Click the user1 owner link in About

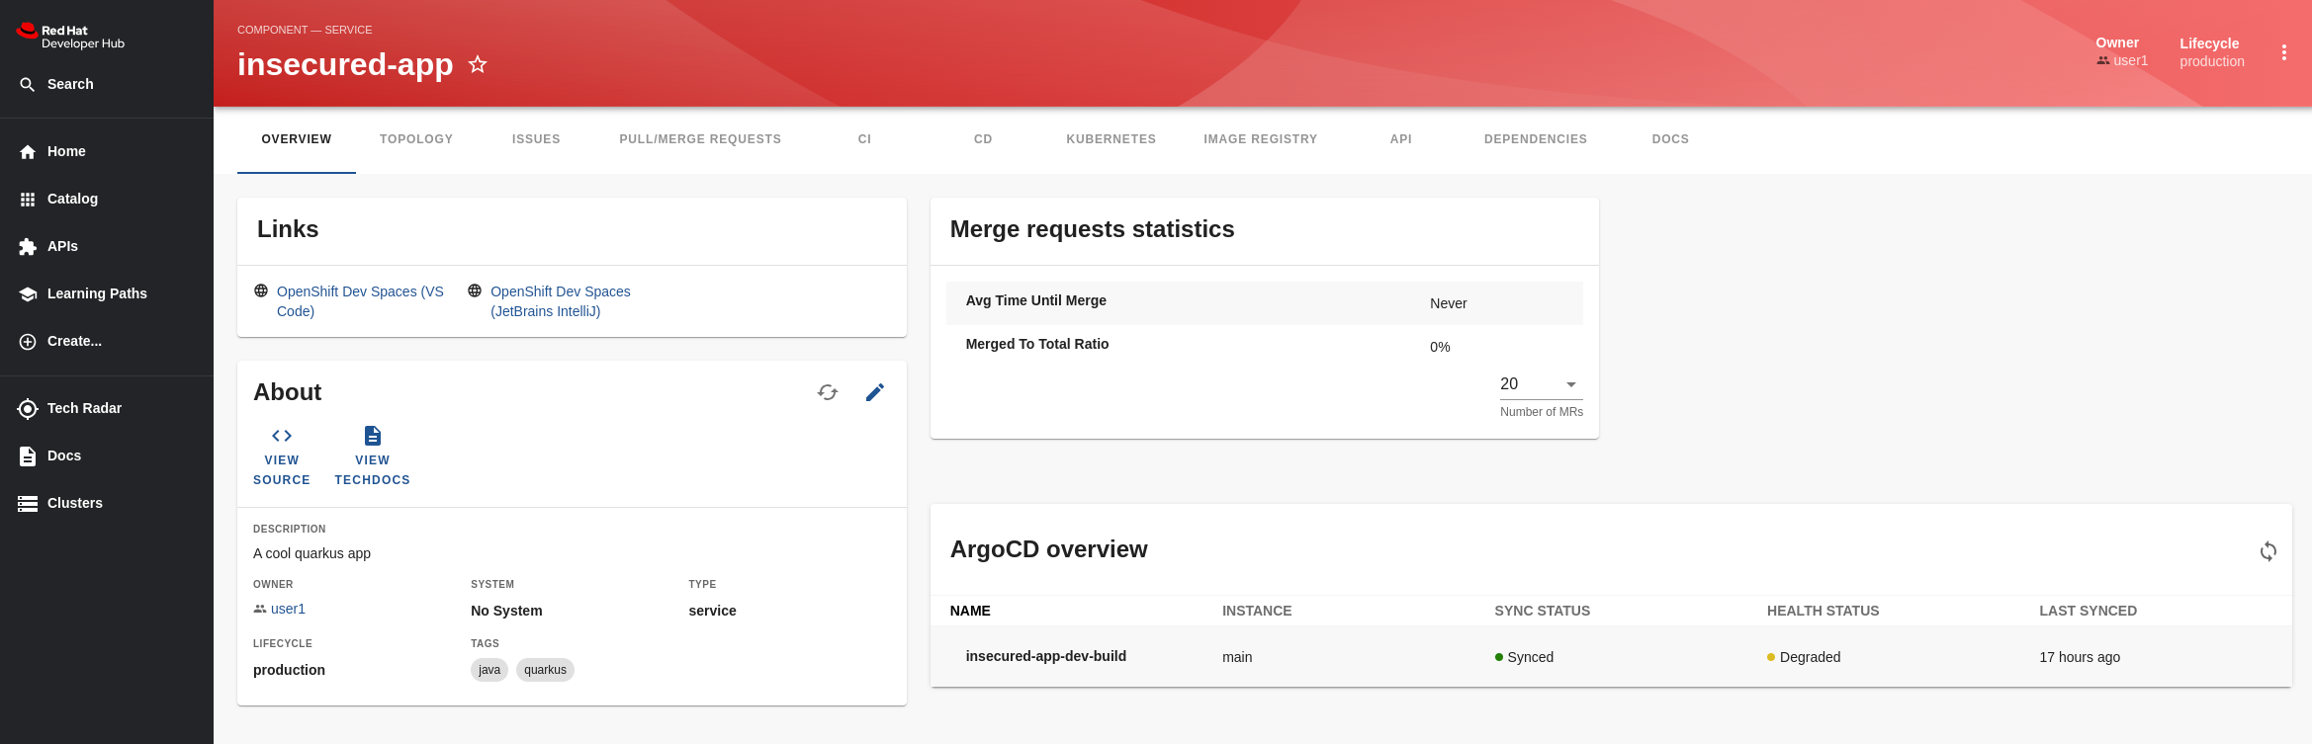tap(288, 609)
